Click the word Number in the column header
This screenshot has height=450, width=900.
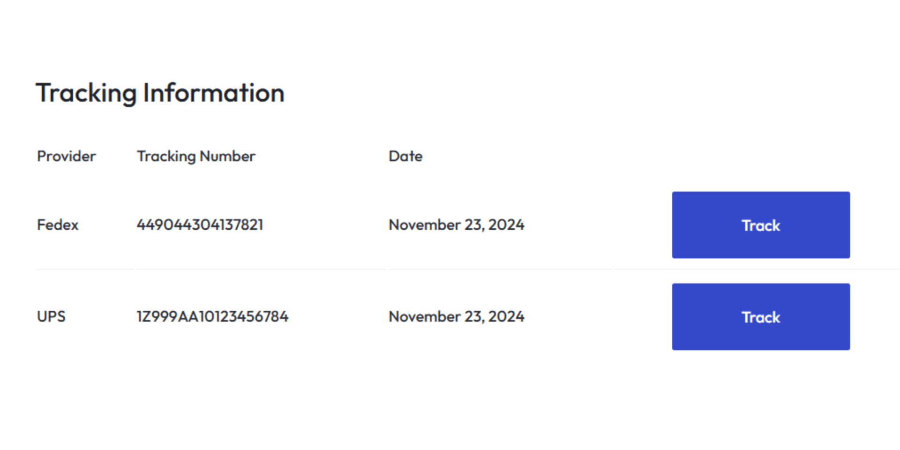[x=227, y=156]
